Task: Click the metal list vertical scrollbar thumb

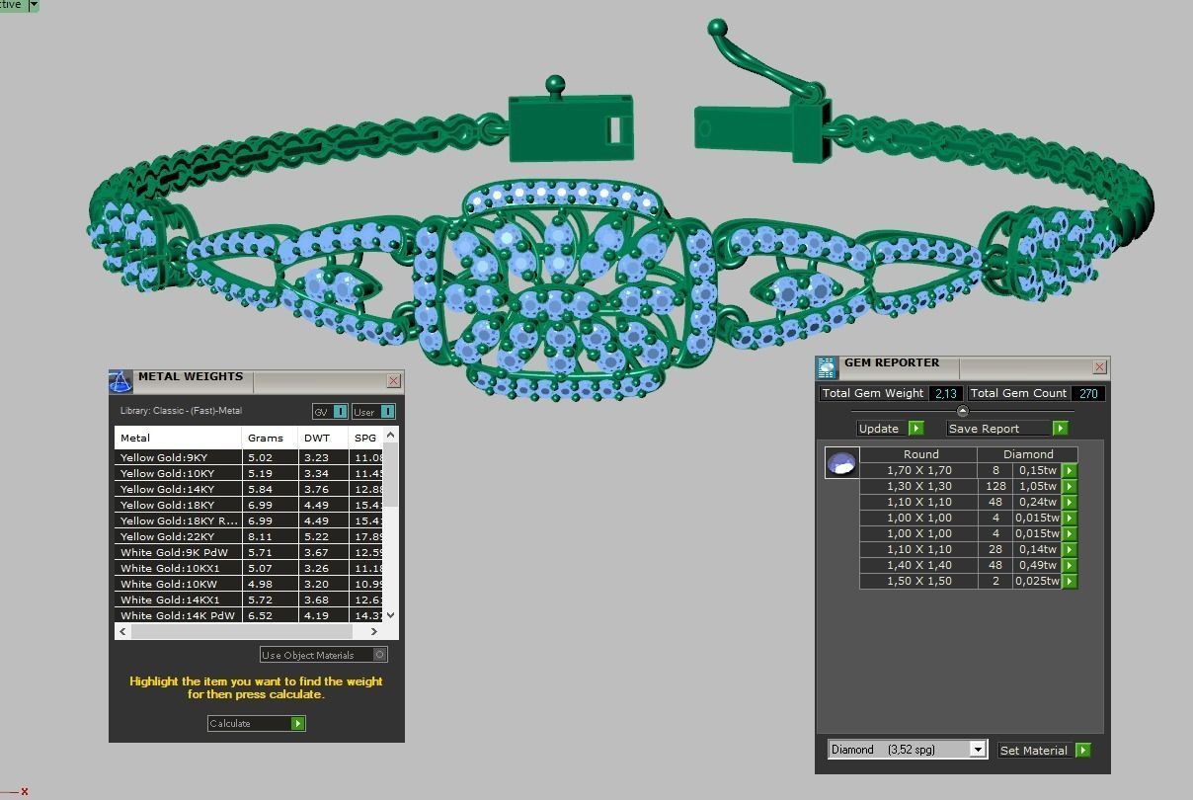Action: point(391,476)
